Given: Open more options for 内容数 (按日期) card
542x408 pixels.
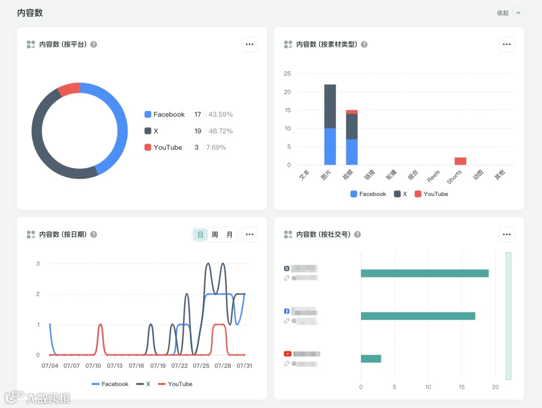Looking at the screenshot, I should pos(249,235).
